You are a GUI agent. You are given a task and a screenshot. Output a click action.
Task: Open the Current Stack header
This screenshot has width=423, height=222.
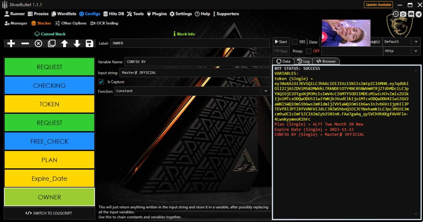pos(50,34)
